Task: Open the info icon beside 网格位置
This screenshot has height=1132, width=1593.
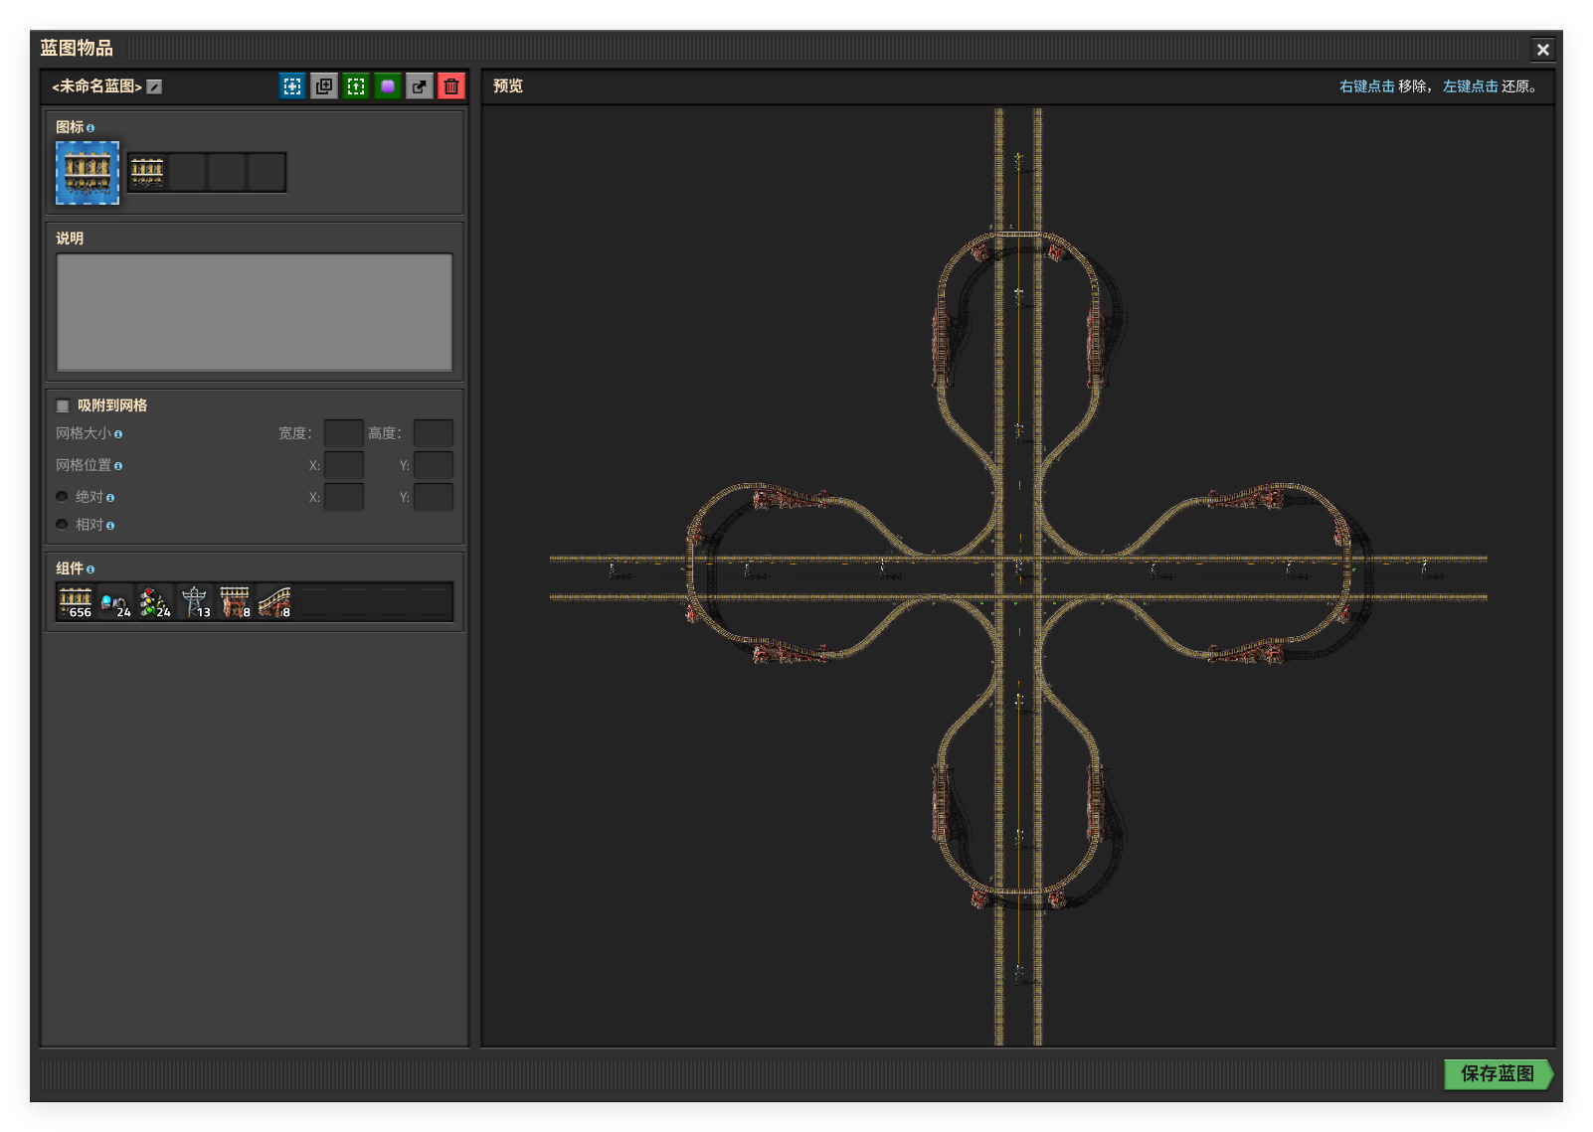Action: click(118, 466)
